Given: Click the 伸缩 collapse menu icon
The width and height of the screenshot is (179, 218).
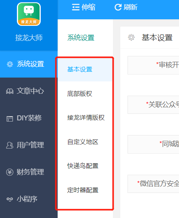Looking at the screenshot, I should click(76, 7).
